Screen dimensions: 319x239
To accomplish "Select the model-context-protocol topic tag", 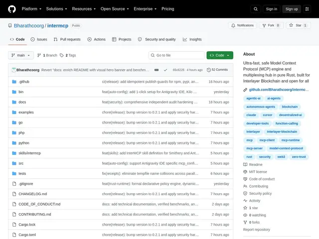I will click(286, 148).
